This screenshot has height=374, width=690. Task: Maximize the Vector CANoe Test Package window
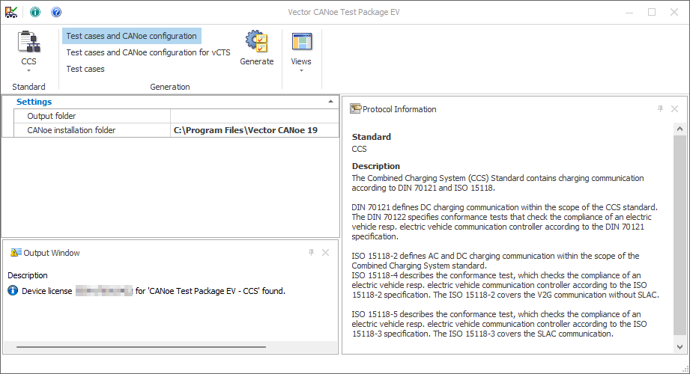652,12
